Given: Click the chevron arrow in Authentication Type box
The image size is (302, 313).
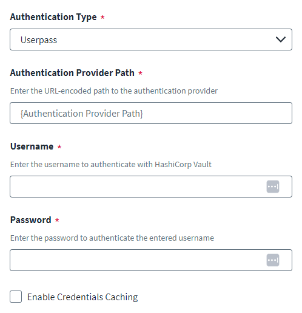Looking at the screenshot, I should pyautogui.click(x=281, y=40).
